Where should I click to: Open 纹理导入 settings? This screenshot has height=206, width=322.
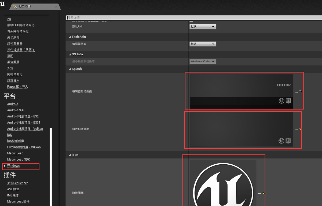point(13,81)
